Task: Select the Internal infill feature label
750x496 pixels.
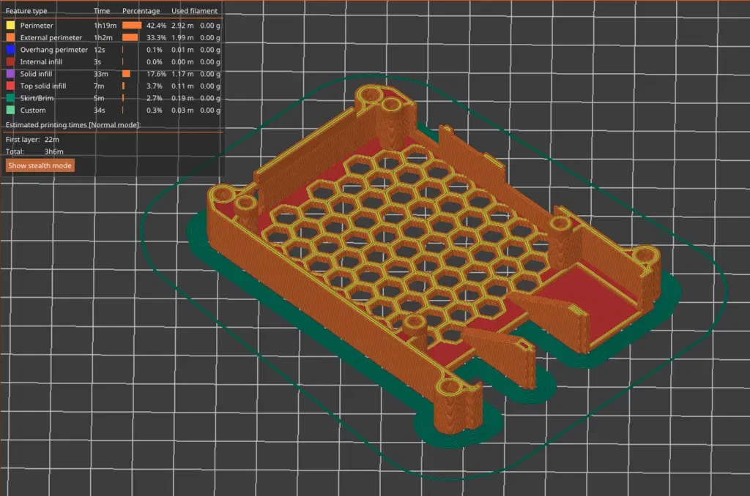Action: [x=41, y=61]
